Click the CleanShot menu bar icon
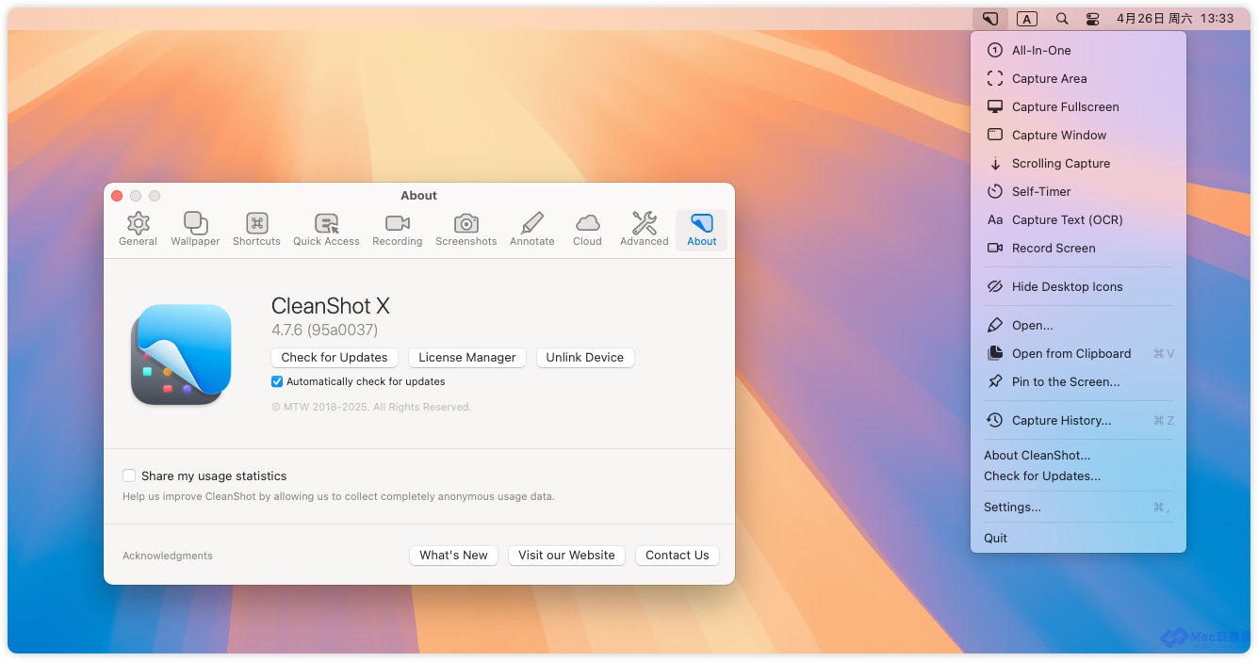Viewport: 1258px width, 661px height. 990,19
